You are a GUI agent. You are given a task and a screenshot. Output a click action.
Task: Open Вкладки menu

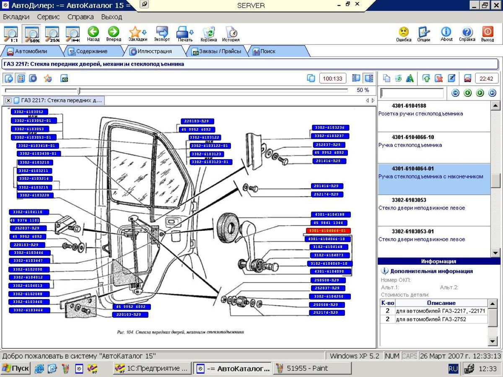coord(16,17)
